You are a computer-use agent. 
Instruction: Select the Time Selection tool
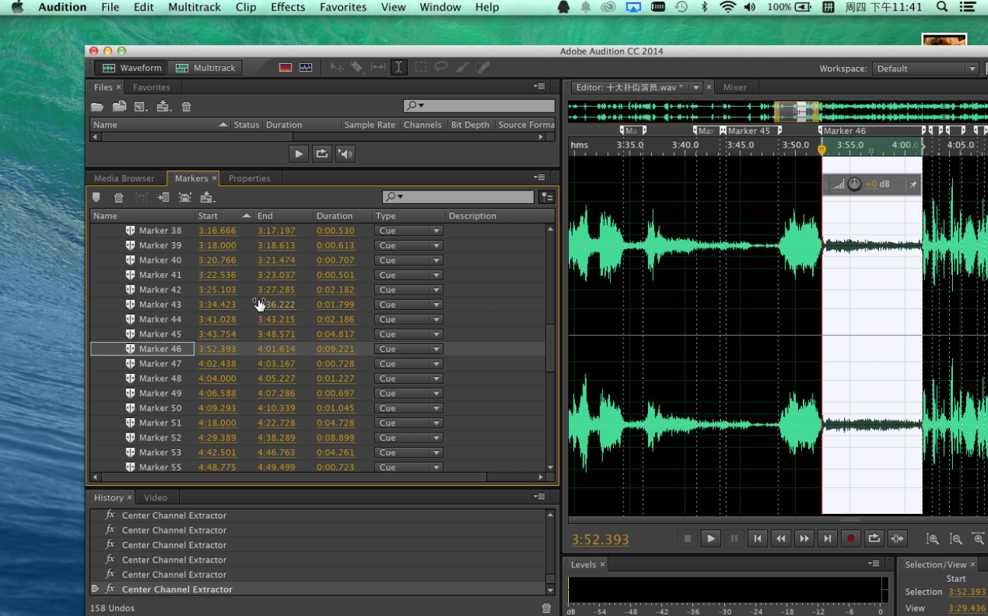click(398, 68)
